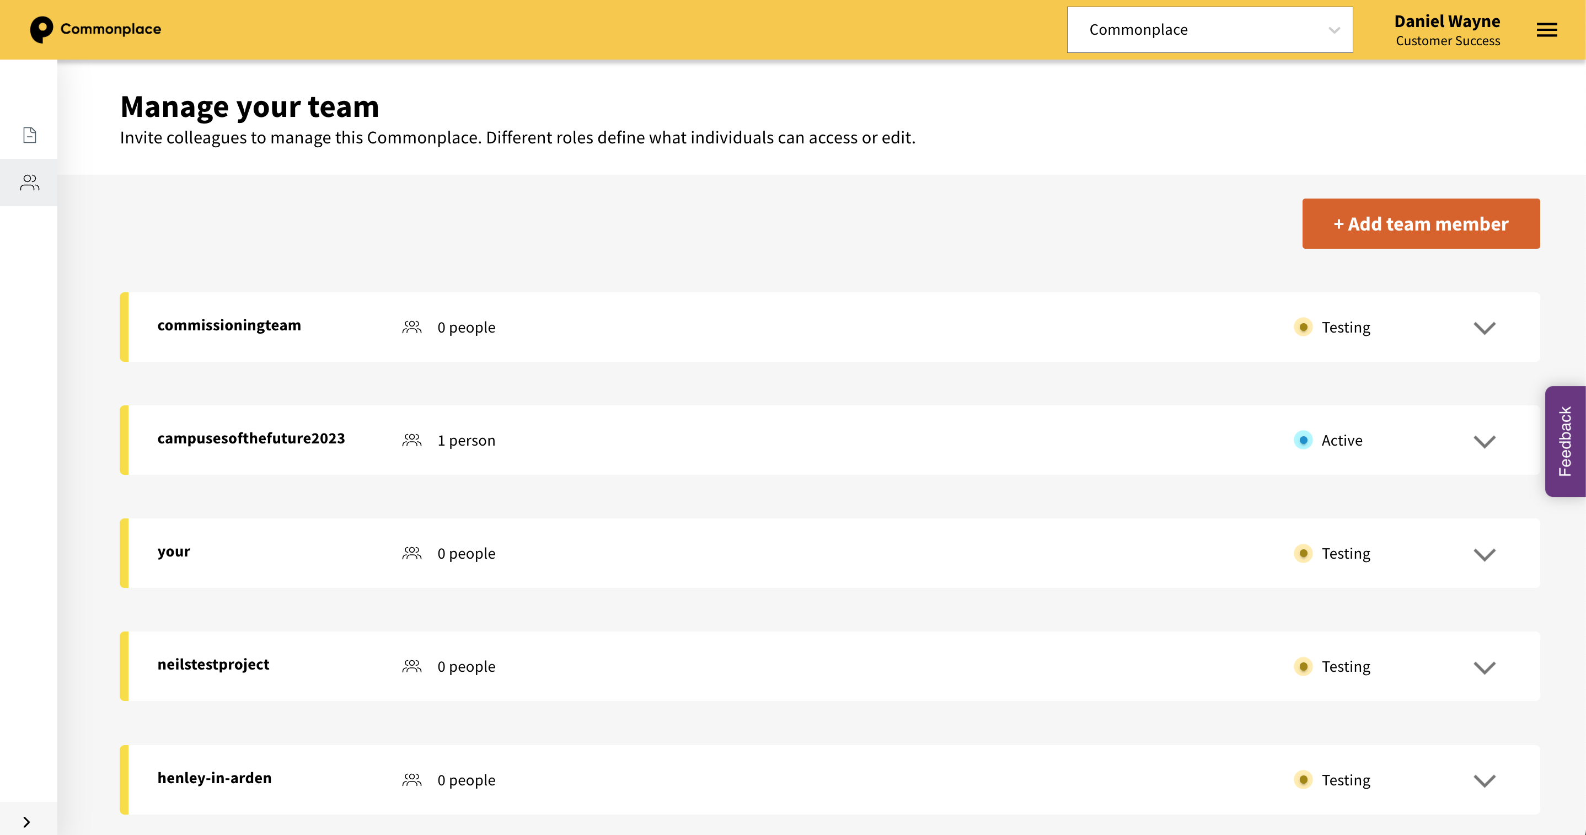Image resolution: width=1586 pixels, height=835 pixels.
Task: Open the Commonplace project dropdown
Action: click(x=1209, y=30)
